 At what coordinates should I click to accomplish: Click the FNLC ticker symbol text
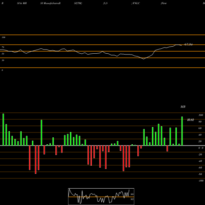(136, 3)
